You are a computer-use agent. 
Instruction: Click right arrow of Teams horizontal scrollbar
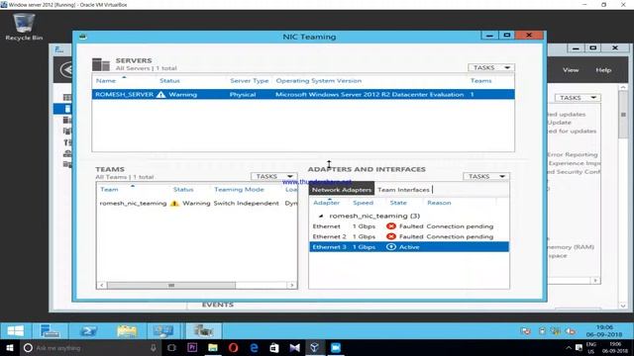292,285
